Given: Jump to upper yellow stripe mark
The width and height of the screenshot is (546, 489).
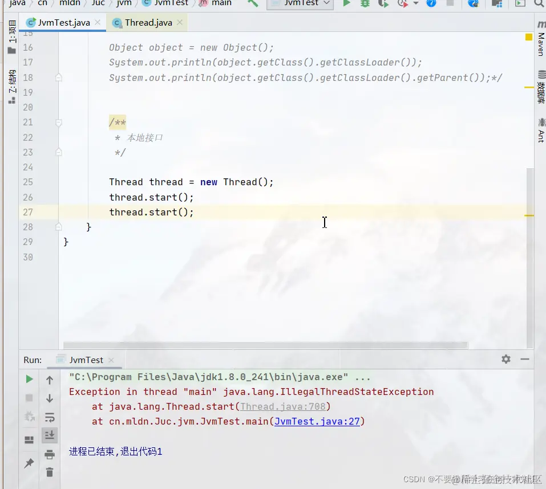Looking at the screenshot, I should click(x=529, y=87).
